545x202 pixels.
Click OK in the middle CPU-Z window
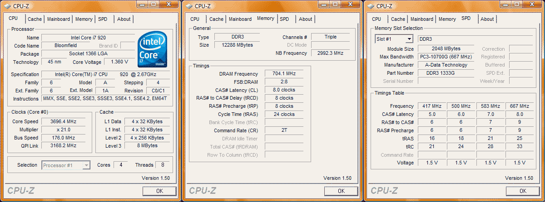341,191
